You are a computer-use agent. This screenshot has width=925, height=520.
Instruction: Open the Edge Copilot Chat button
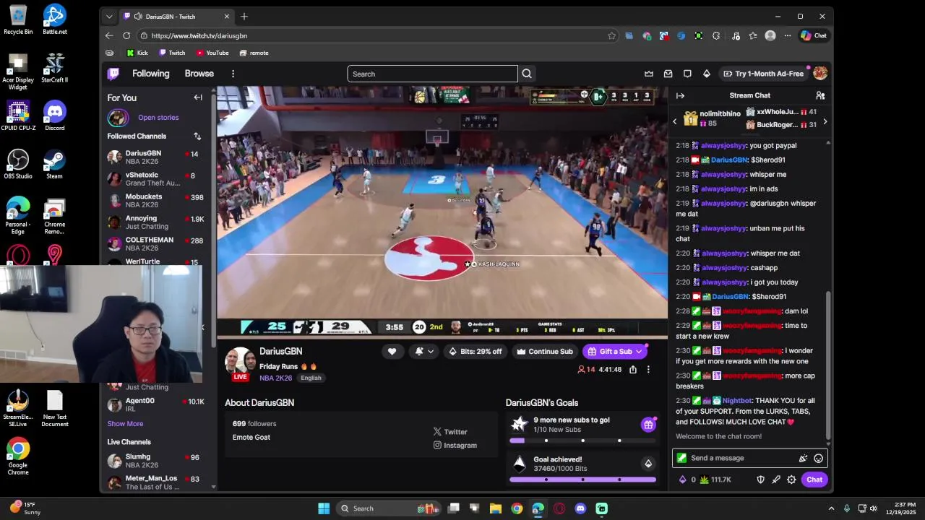814,35
